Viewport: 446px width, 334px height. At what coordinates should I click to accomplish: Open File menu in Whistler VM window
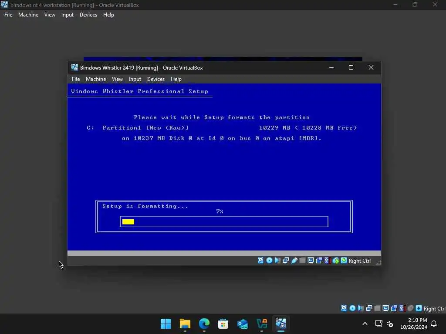76,79
